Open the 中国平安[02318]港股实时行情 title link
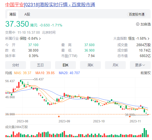152x140 pixels. point(50,5)
